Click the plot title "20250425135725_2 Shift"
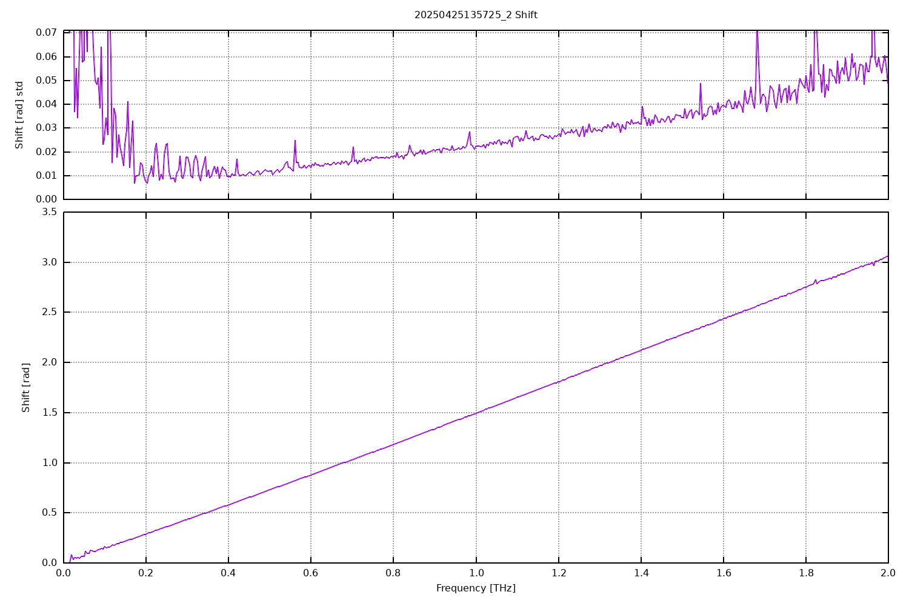 (476, 15)
